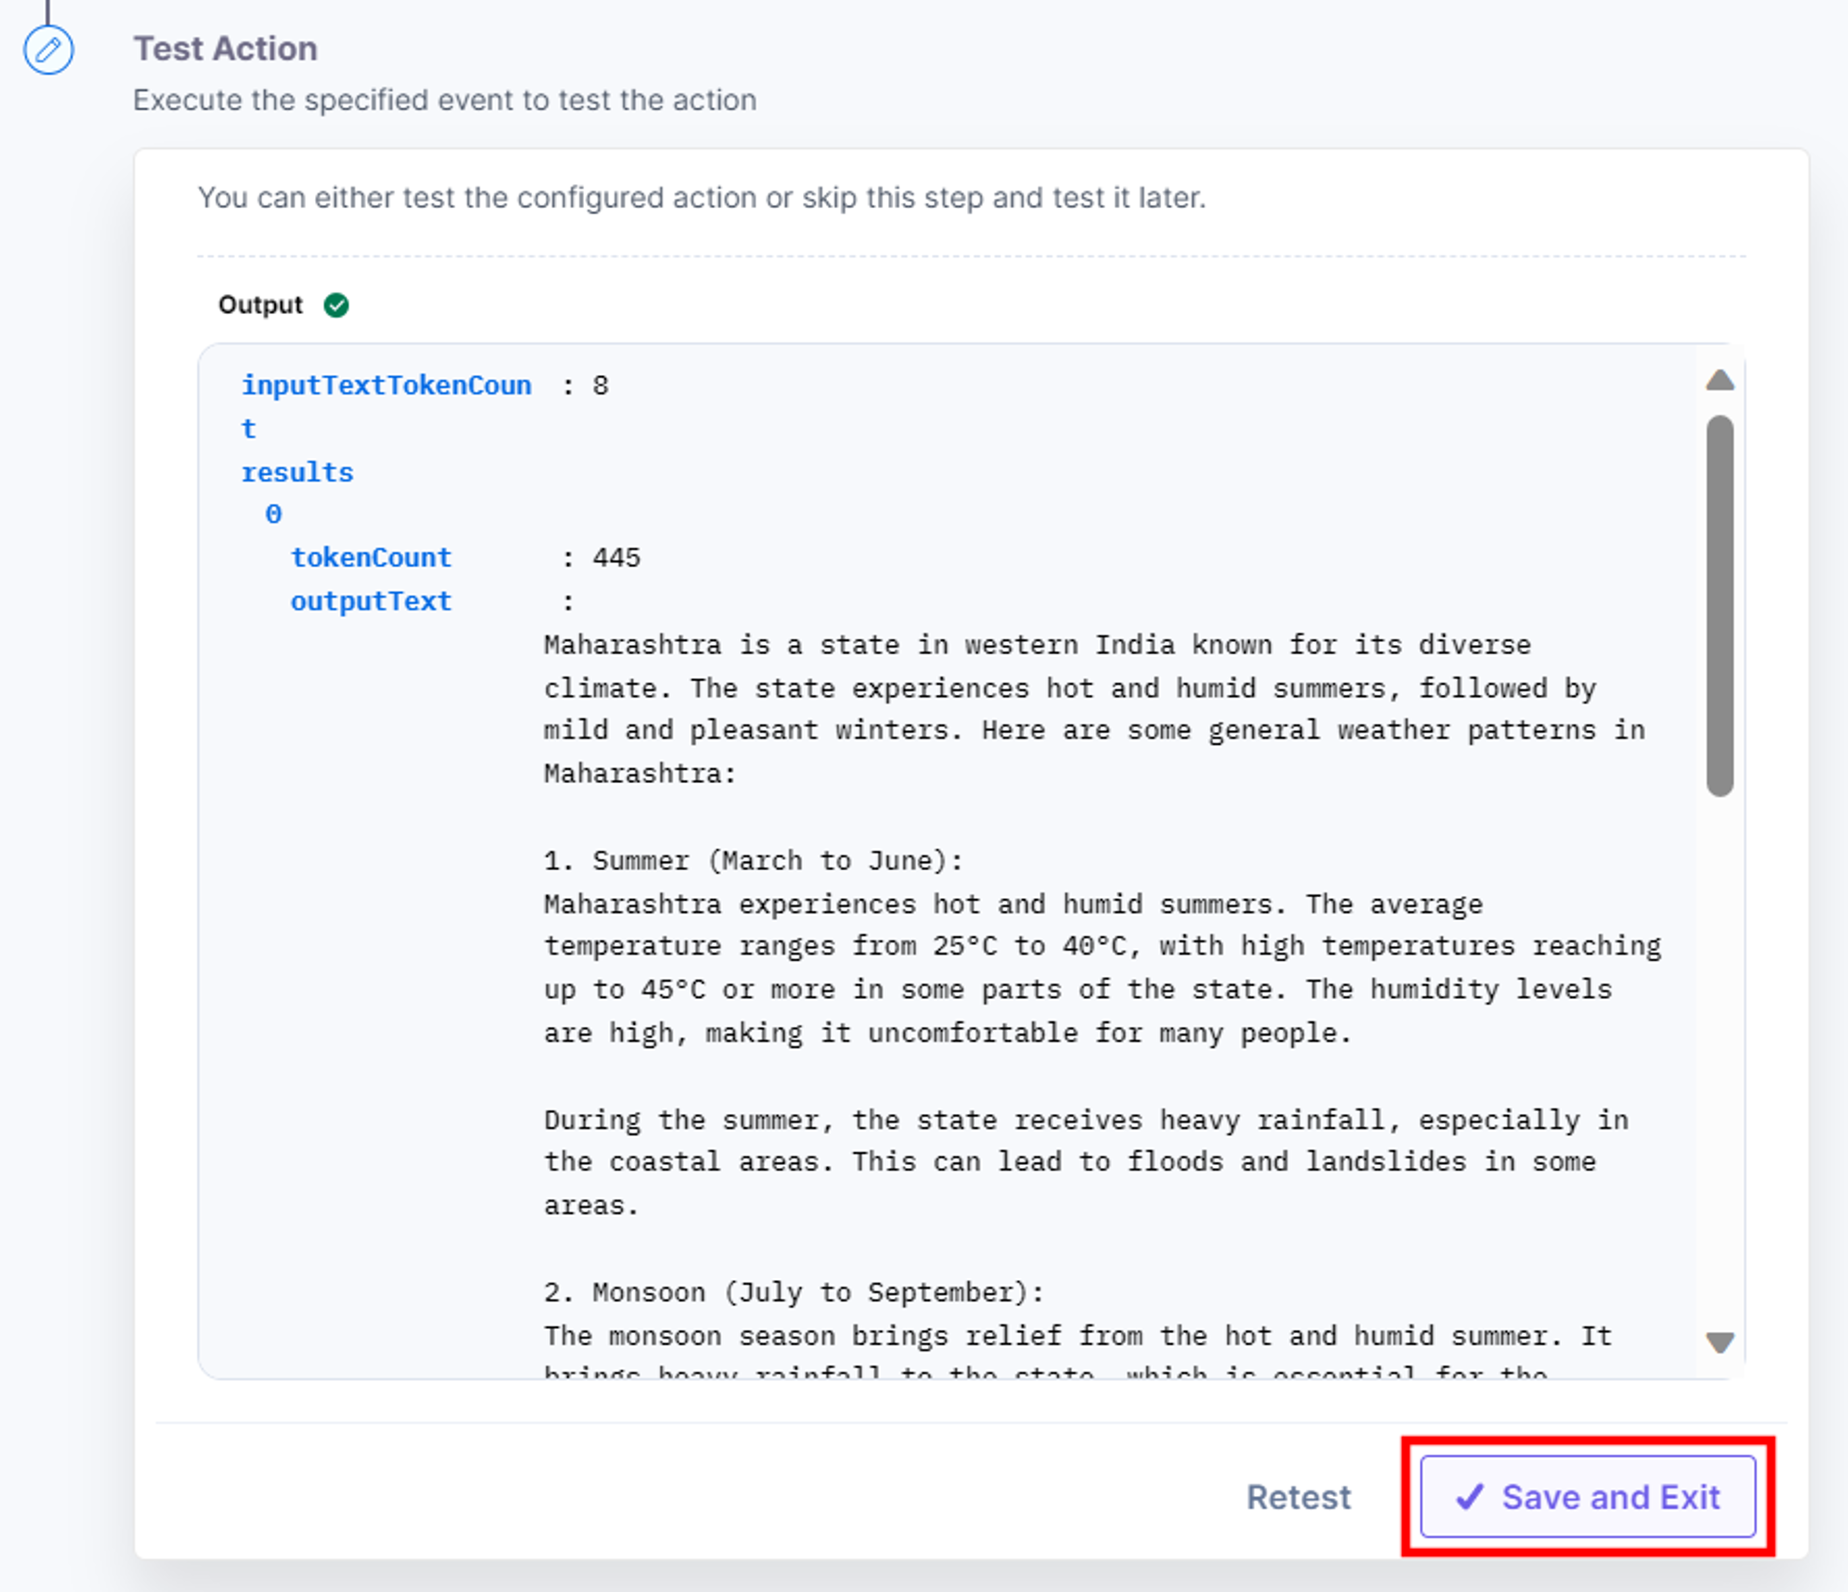Click 'The monsoon season brings relief' line

click(1078, 1336)
